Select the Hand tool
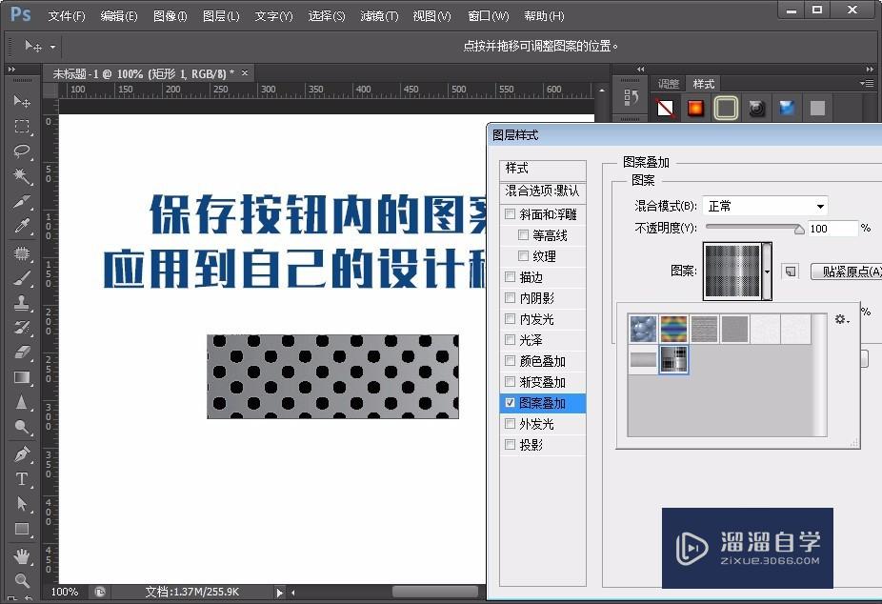The width and height of the screenshot is (882, 604). pos(21,556)
